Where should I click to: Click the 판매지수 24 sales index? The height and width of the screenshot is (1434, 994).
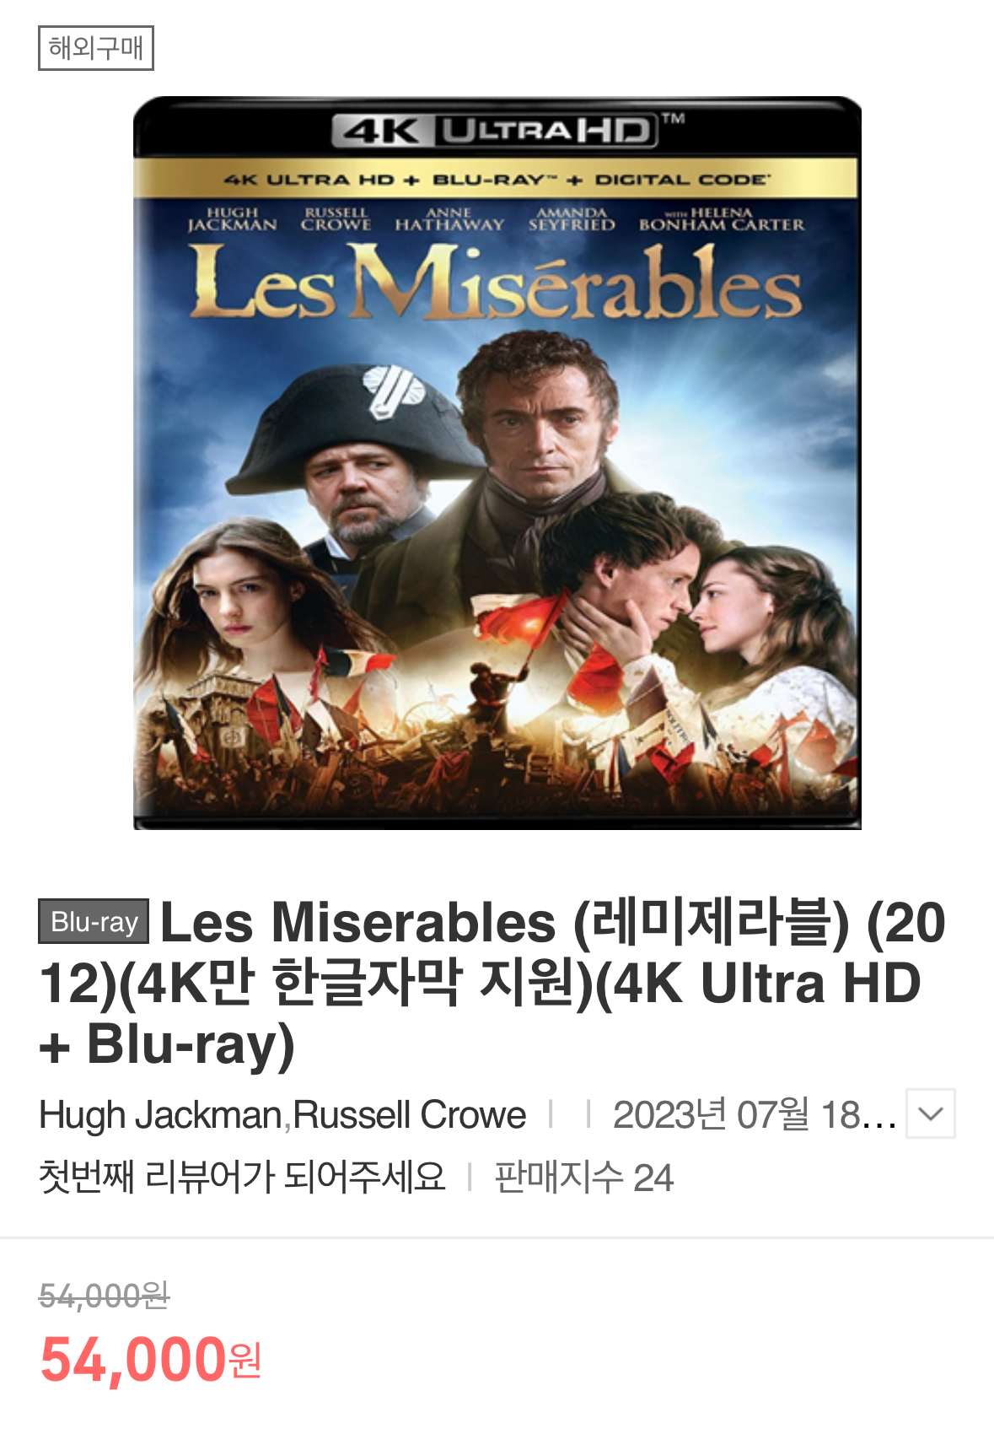click(x=583, y=1177)
